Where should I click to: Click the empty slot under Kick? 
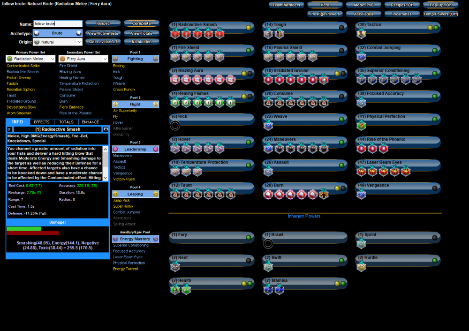(175, 126)
